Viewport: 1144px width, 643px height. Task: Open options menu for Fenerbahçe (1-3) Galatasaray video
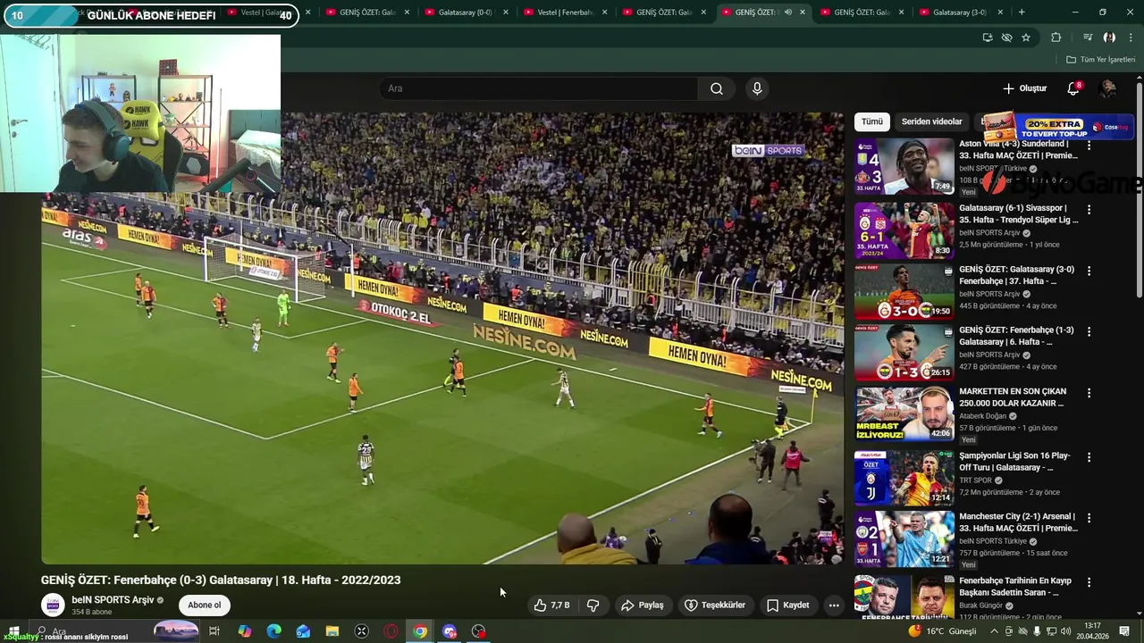[x=1089, y=330]
